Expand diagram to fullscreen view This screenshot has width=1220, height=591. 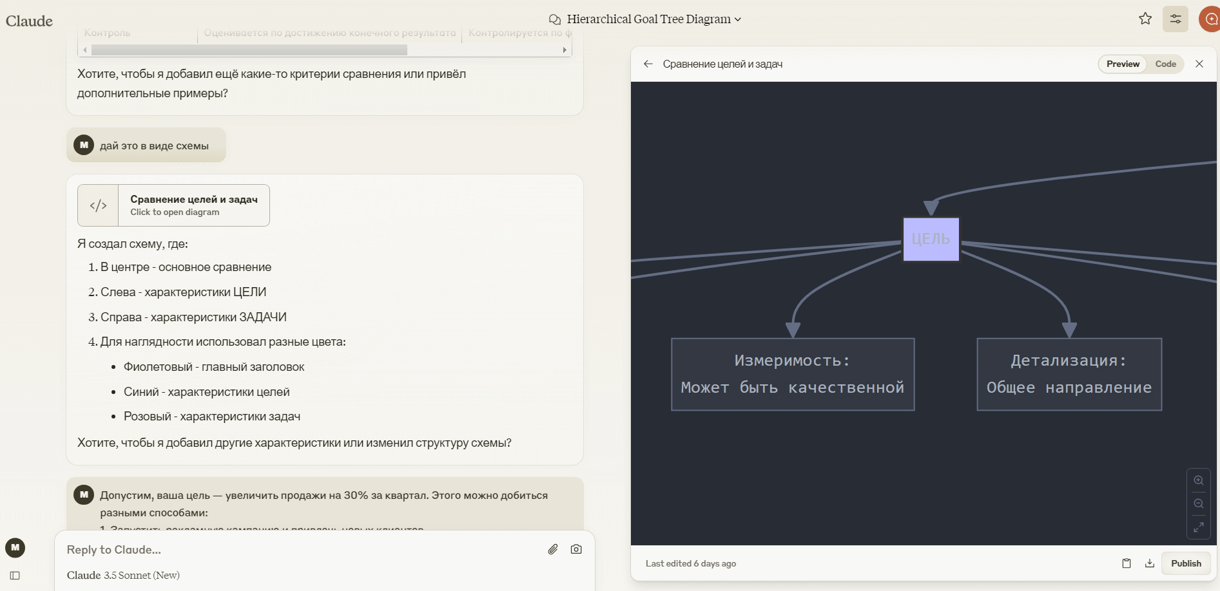[1199, 527]
